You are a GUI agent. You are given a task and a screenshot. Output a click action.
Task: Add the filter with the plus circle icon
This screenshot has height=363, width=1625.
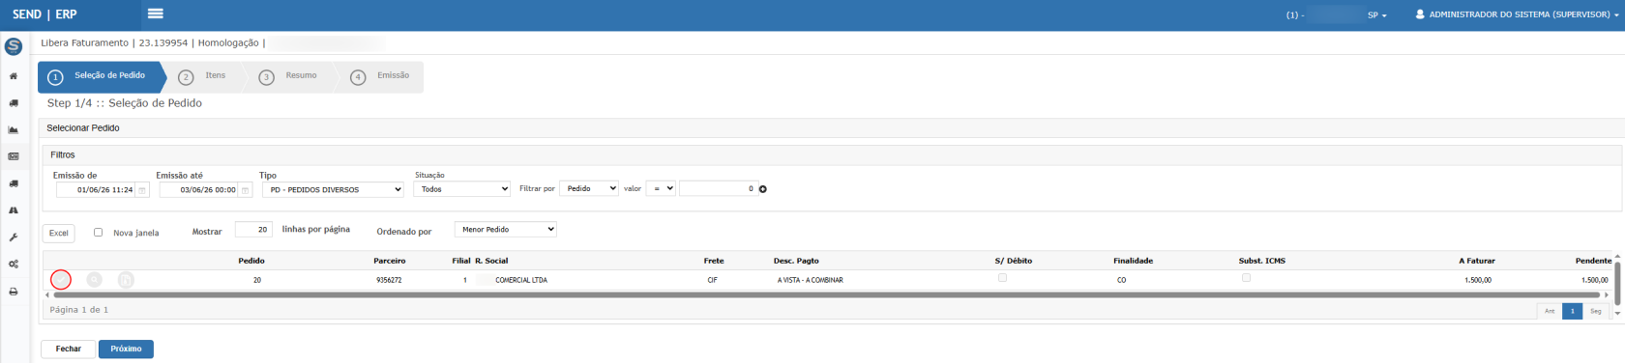762,189
